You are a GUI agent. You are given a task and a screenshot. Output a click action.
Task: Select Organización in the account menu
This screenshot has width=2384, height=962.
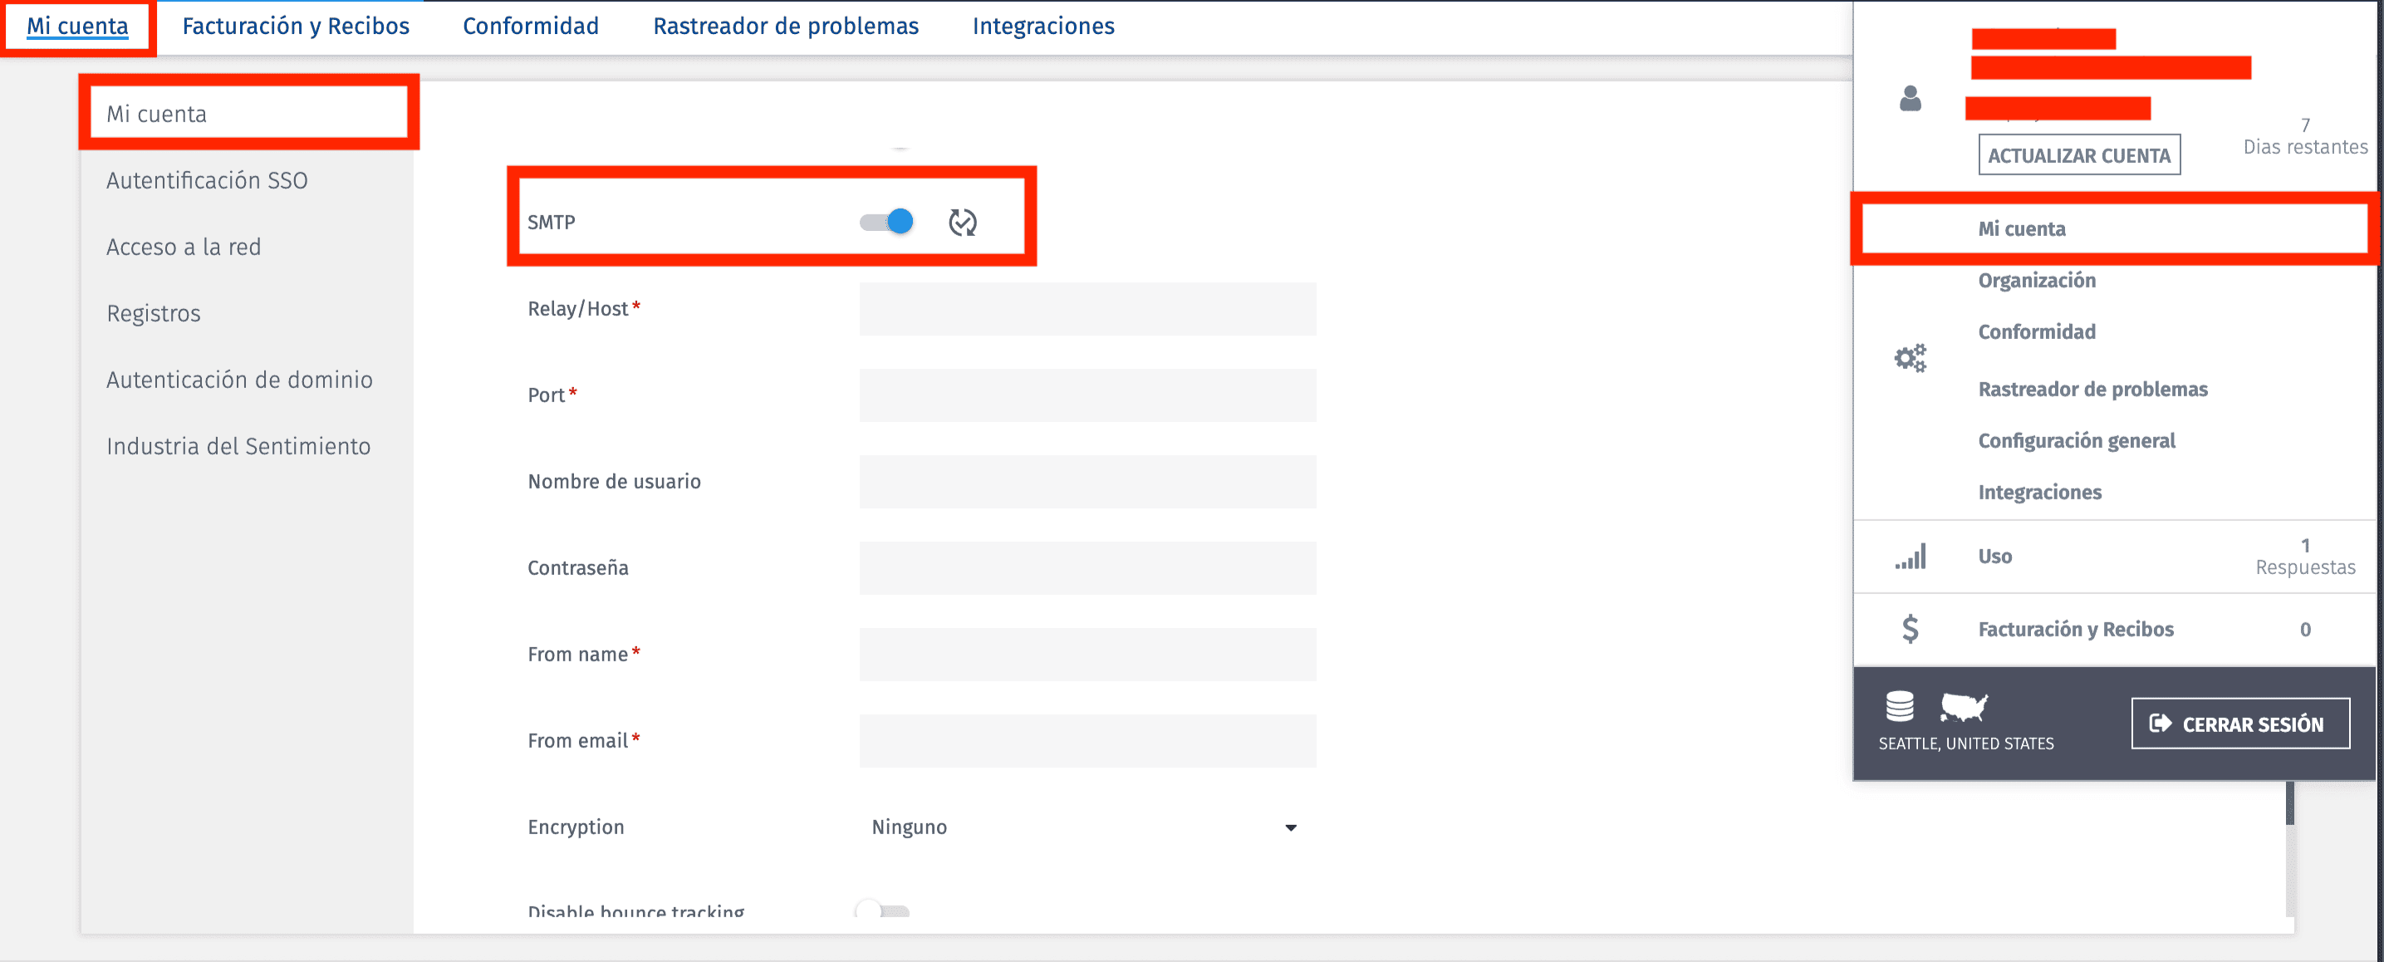click(x=2036, y=280)
